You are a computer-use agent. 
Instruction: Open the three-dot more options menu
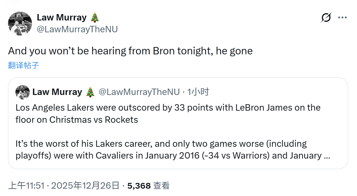click(343, 18)
